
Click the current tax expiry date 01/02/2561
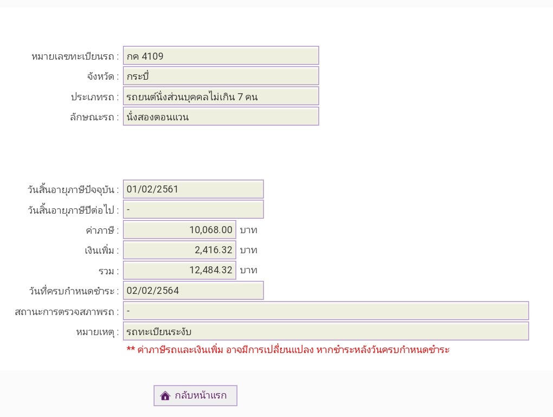(x=193, y=189)
